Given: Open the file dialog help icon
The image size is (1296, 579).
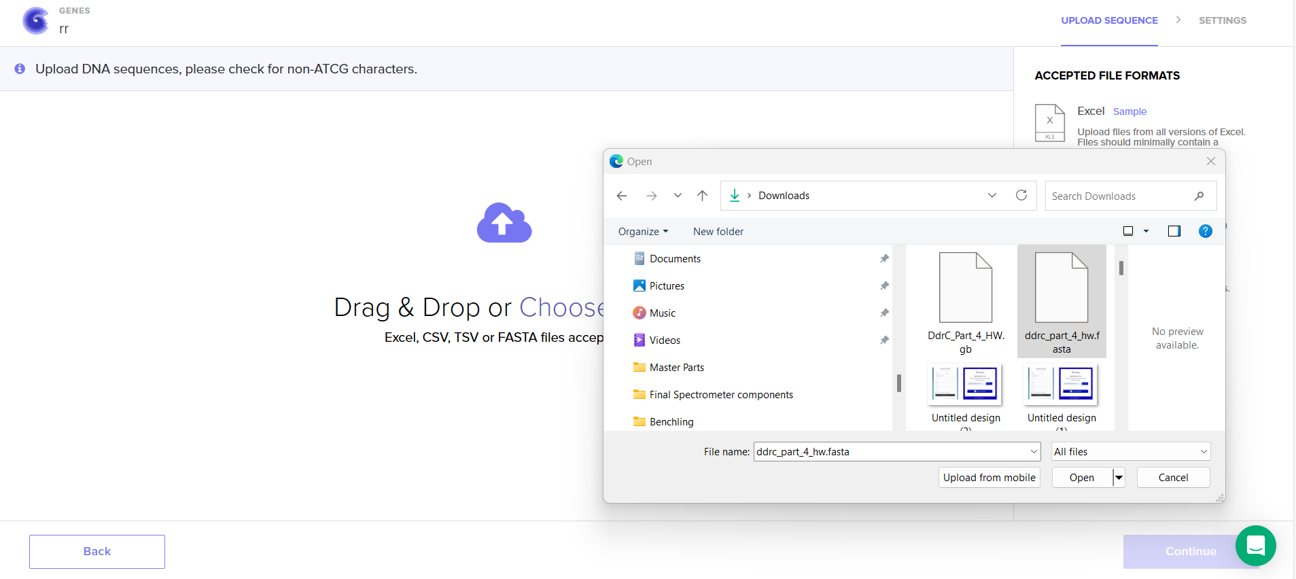Looking at the screenshot, I should coord(1205,231).
